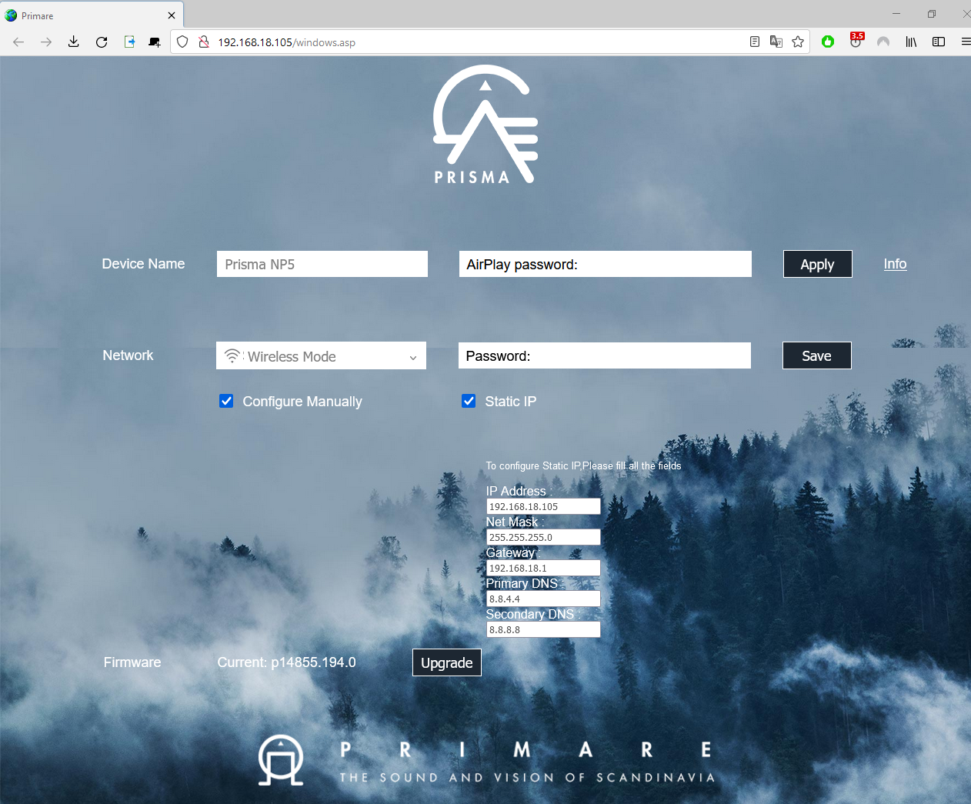Save the network settings
The width and height of the screenshot is (971, 804).
817,355
